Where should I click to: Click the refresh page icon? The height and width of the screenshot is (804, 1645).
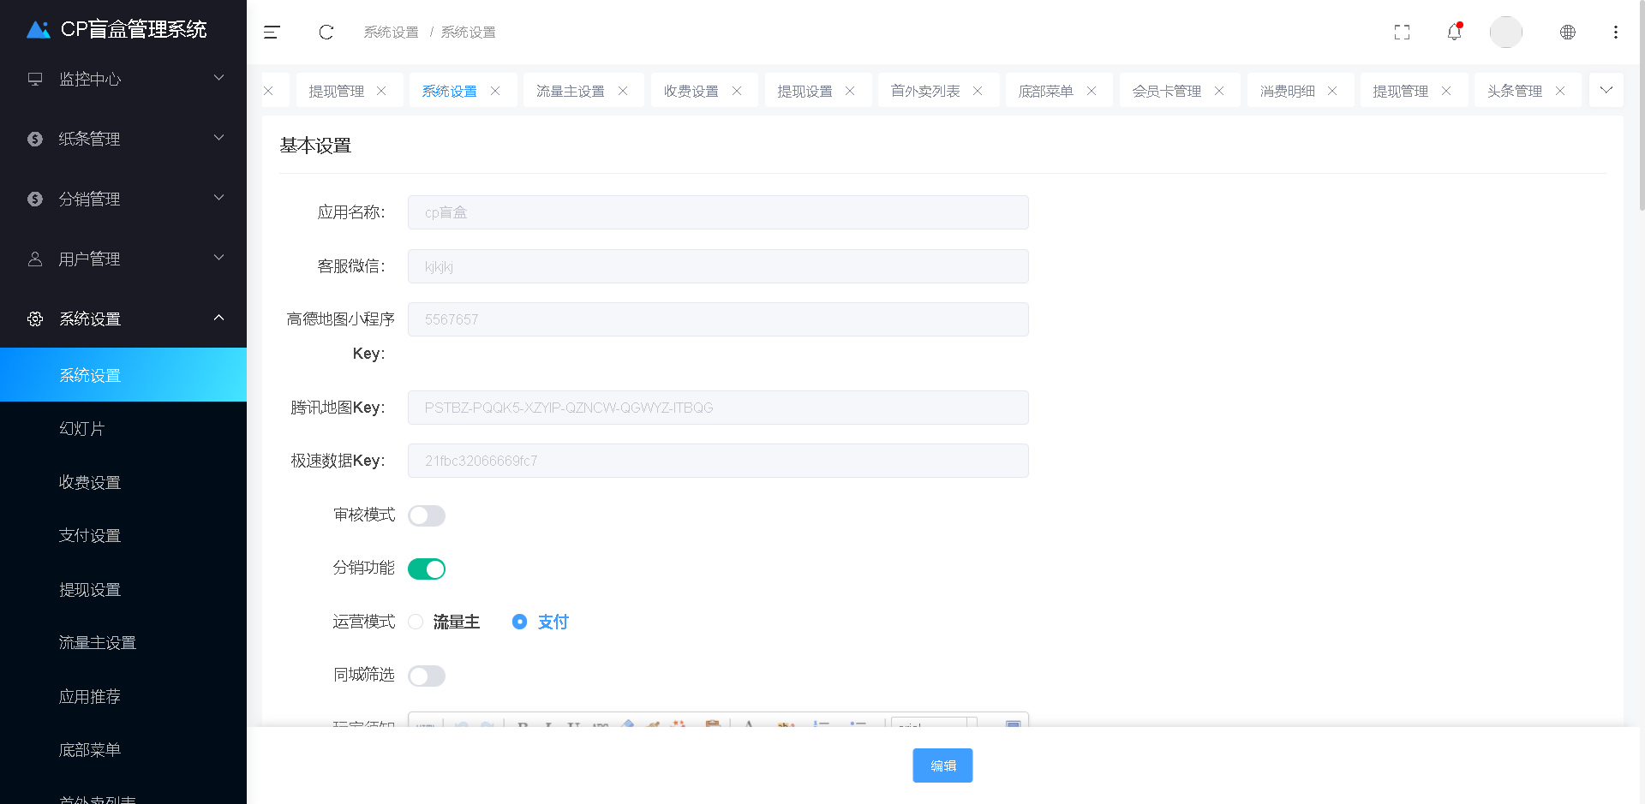pos(326,33)
